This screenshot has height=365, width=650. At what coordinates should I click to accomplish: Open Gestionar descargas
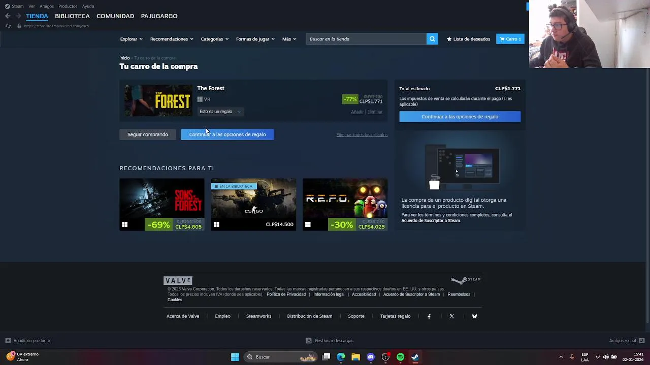(x=330, y=341)
